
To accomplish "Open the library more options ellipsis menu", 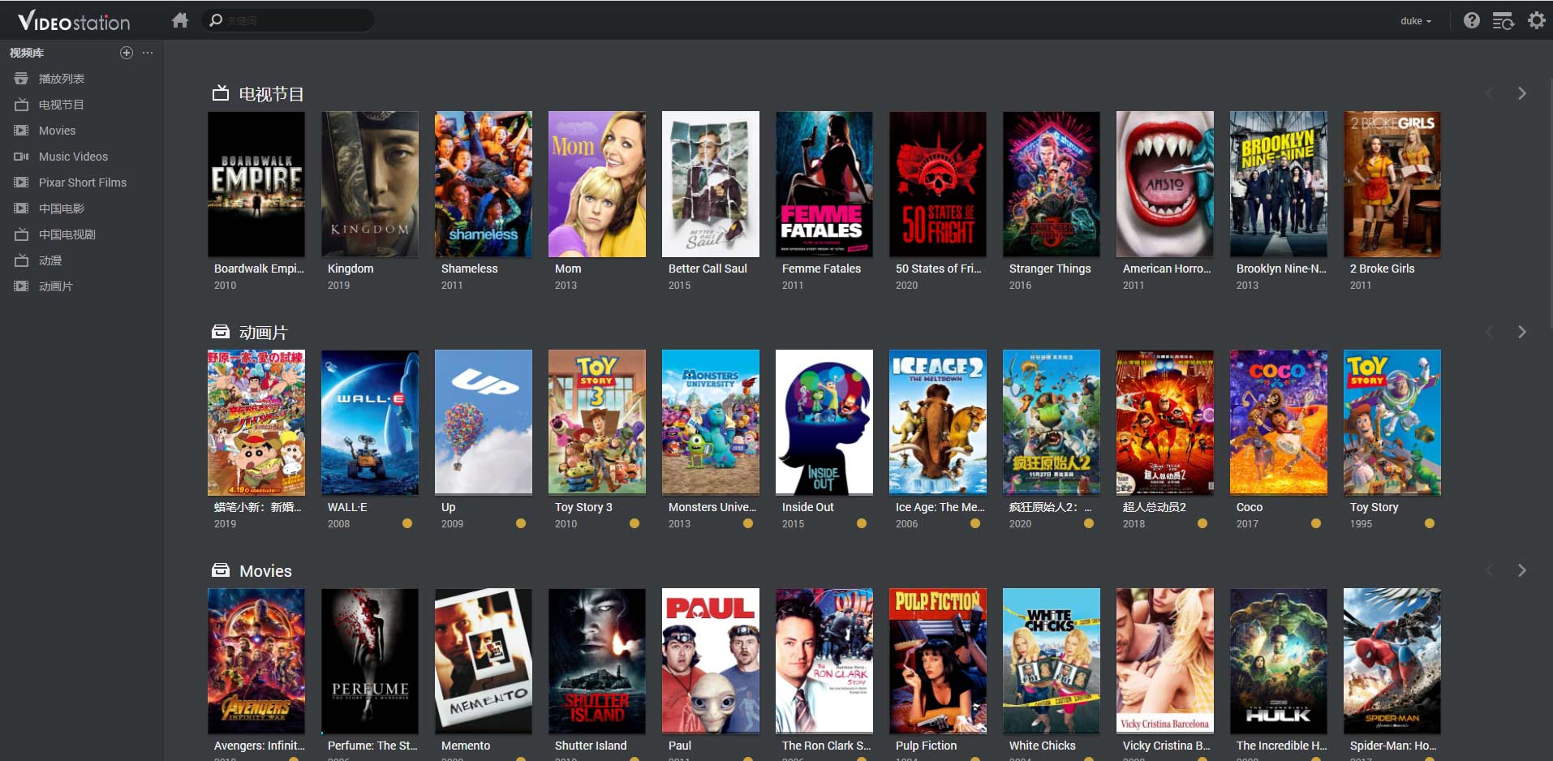I will coord(148,53).
